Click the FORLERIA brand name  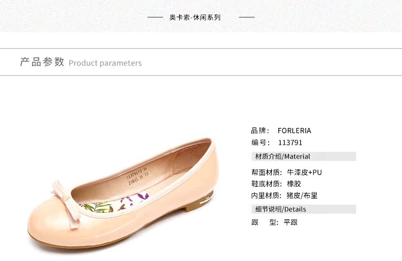point(294,131)
